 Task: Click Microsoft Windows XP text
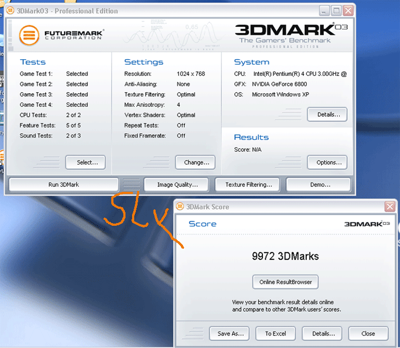tap(281, 94)
